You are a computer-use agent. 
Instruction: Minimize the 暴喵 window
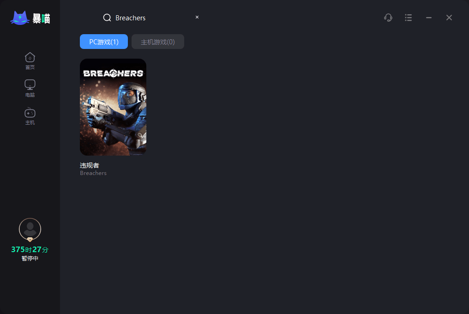tap(429, 18)
